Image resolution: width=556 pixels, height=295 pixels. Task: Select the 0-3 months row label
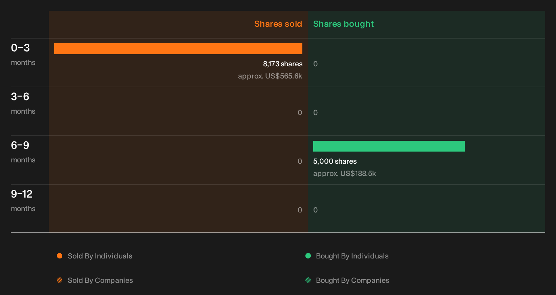(x=23, y=54)
